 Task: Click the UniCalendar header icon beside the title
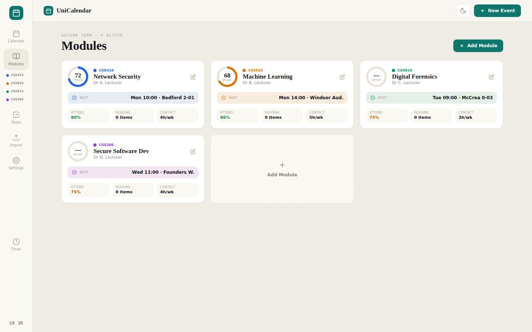48,11
